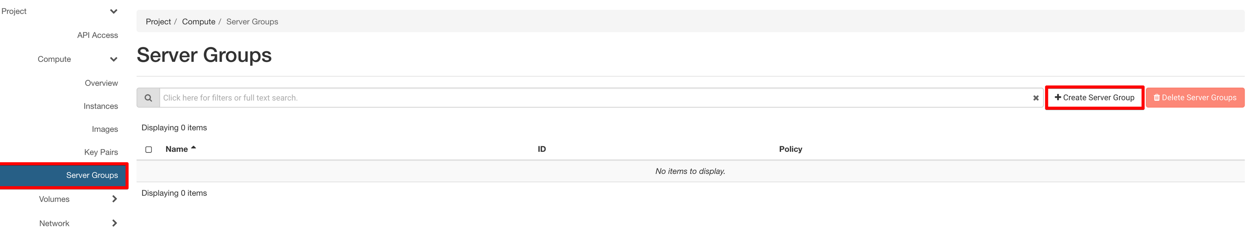The image size is (1248, 239).
Task: Navigate to Images in the sidebar
Action: tap(105, 129)
